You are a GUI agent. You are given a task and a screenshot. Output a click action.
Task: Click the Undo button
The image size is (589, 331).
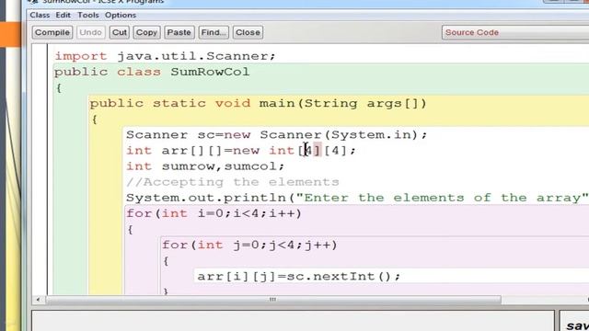[90, 32]
